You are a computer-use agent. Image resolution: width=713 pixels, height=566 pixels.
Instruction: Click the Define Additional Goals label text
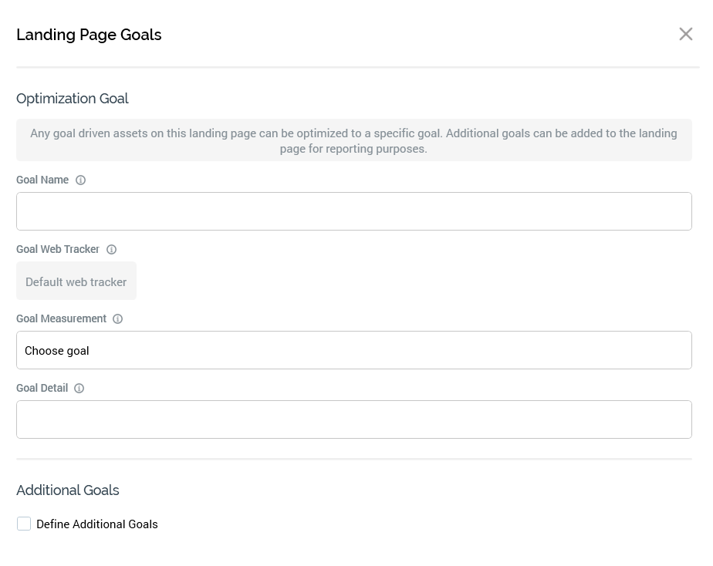pos(97,524)
